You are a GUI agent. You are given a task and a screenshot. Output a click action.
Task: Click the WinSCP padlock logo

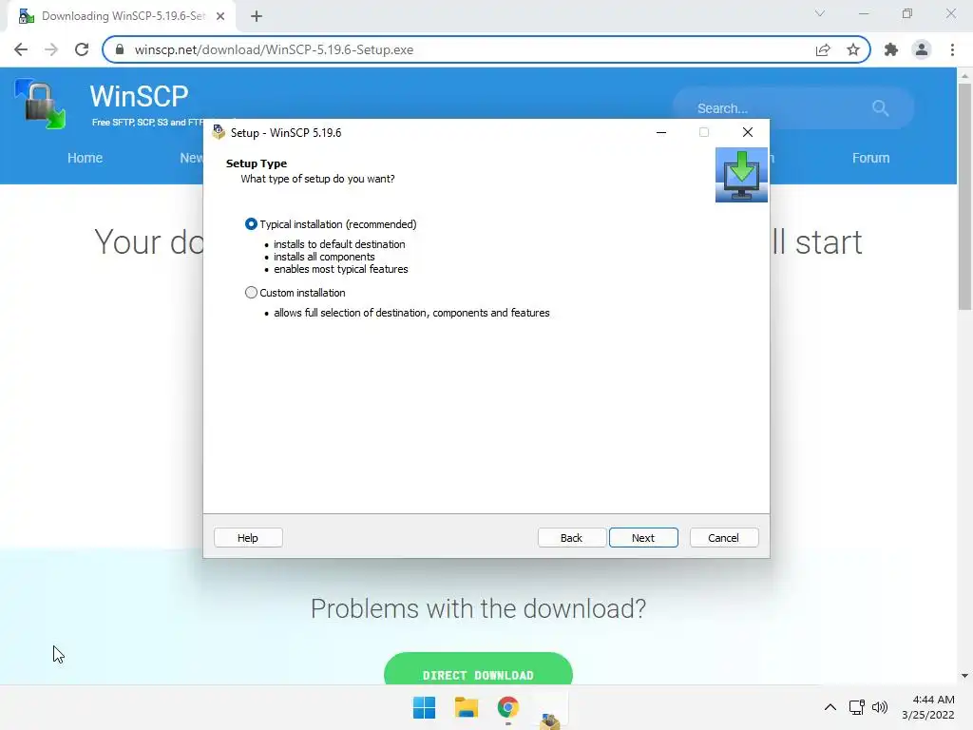pyautogui.click(x=40, y=105)
